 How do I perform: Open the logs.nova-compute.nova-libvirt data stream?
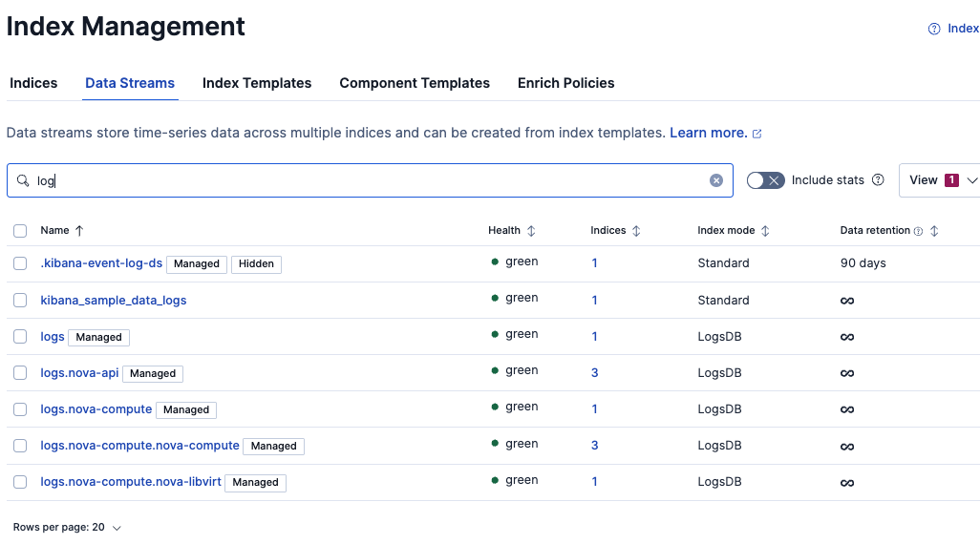[x=131, y=482]
